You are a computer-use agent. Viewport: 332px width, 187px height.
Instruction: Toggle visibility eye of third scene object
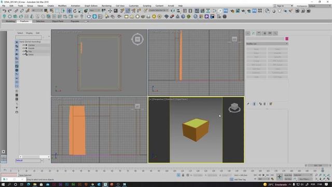coord(24,51)
